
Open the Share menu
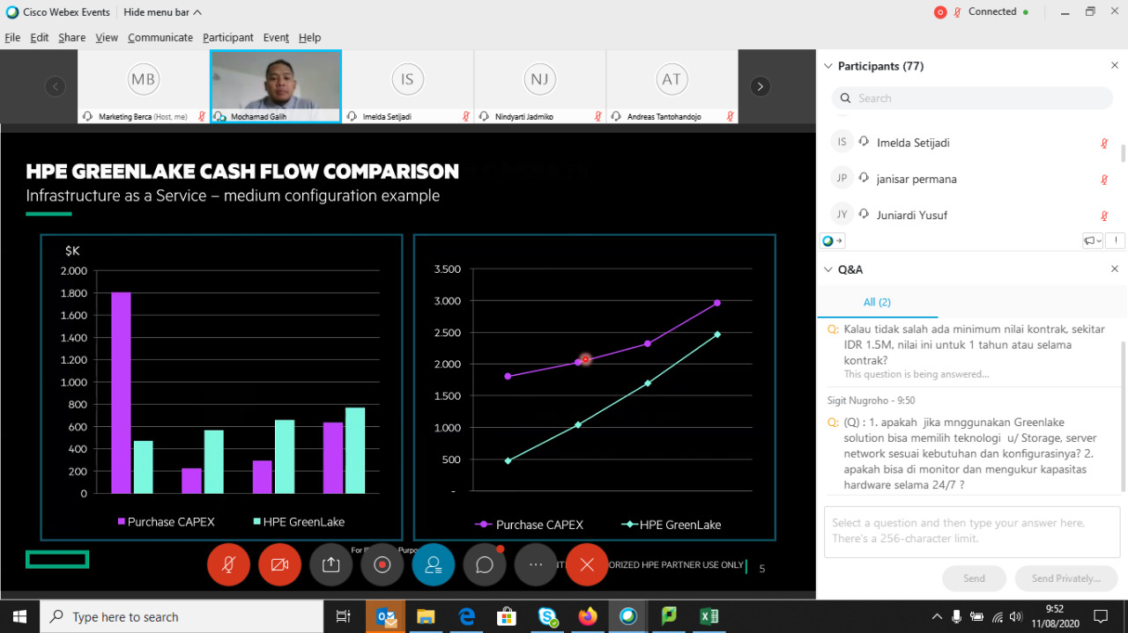click(72, 38)
